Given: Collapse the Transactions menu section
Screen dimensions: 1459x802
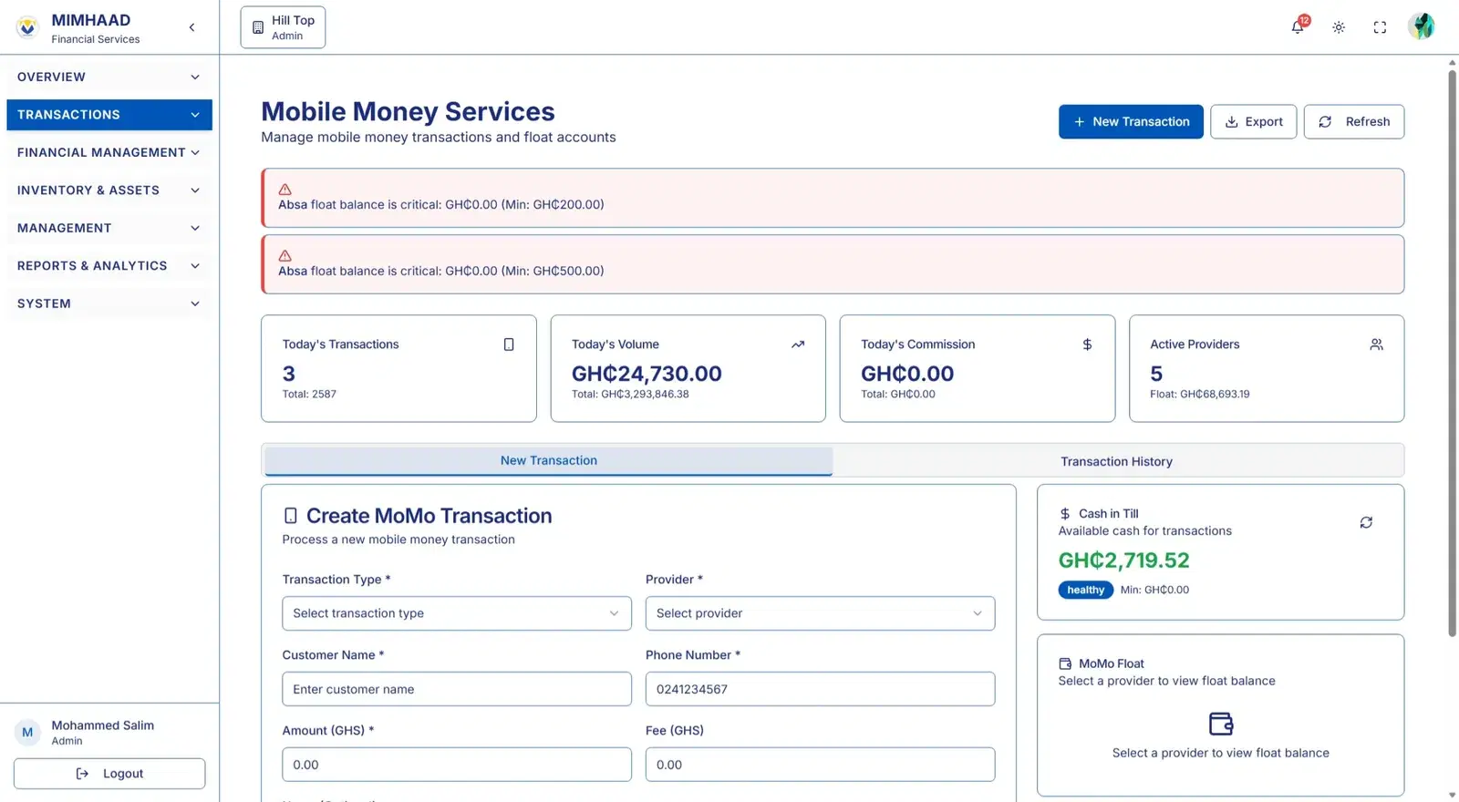Looking at the screenshot, I should pos(109,115).
